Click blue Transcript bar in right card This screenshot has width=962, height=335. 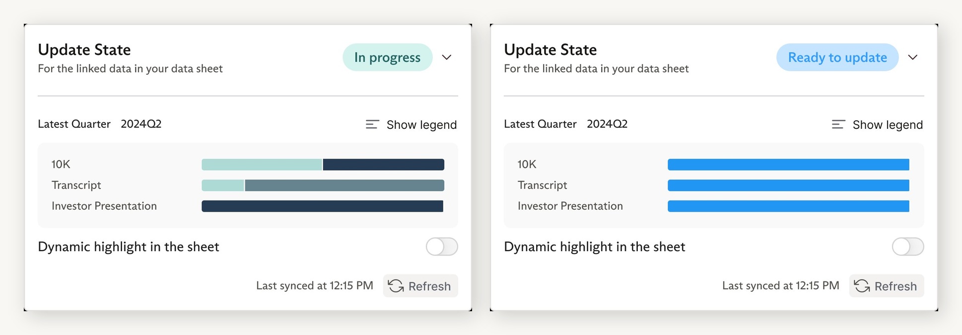tap(788, 185)
